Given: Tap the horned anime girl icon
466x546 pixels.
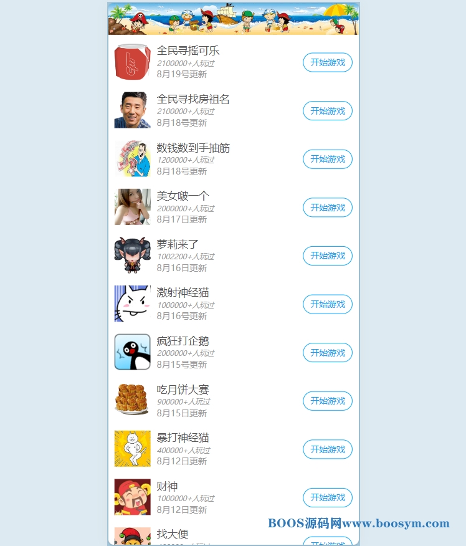Looking at the screenshot, I should coord(132,256).
